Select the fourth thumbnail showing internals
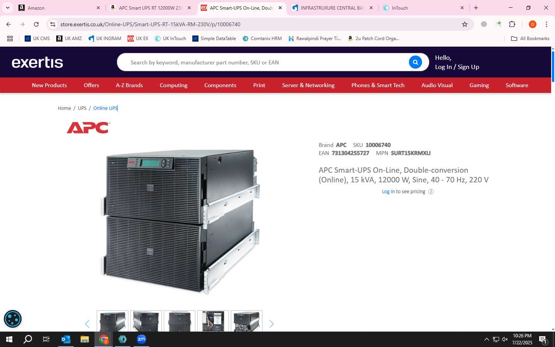Screen dimensions: 555x347 click(x=213, y=321)
